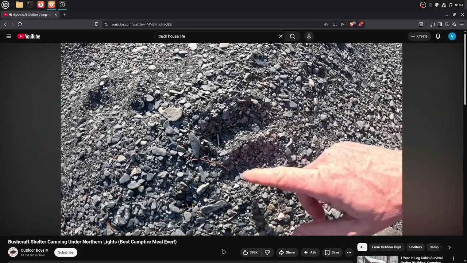
Task: Mute the Bushcraft Shelter Camping tab audio
Action: (x=11, y=15)
